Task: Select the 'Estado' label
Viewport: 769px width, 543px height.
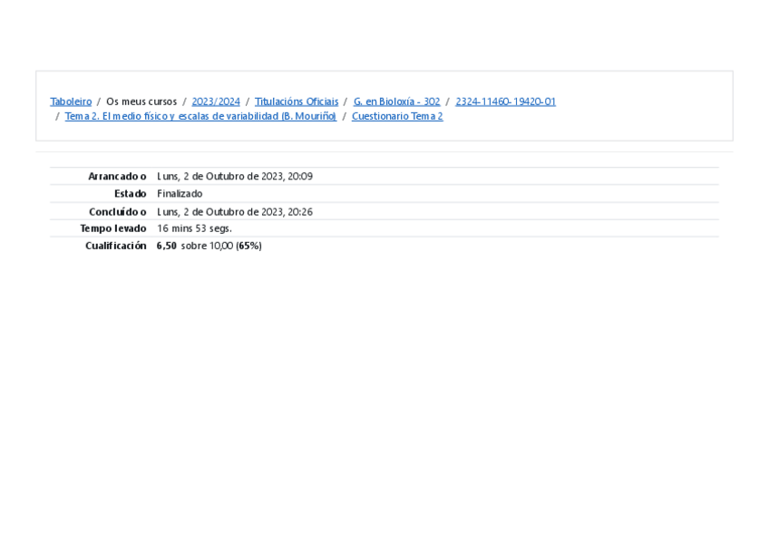Action: pyautogui.click(x=131, y=194)
